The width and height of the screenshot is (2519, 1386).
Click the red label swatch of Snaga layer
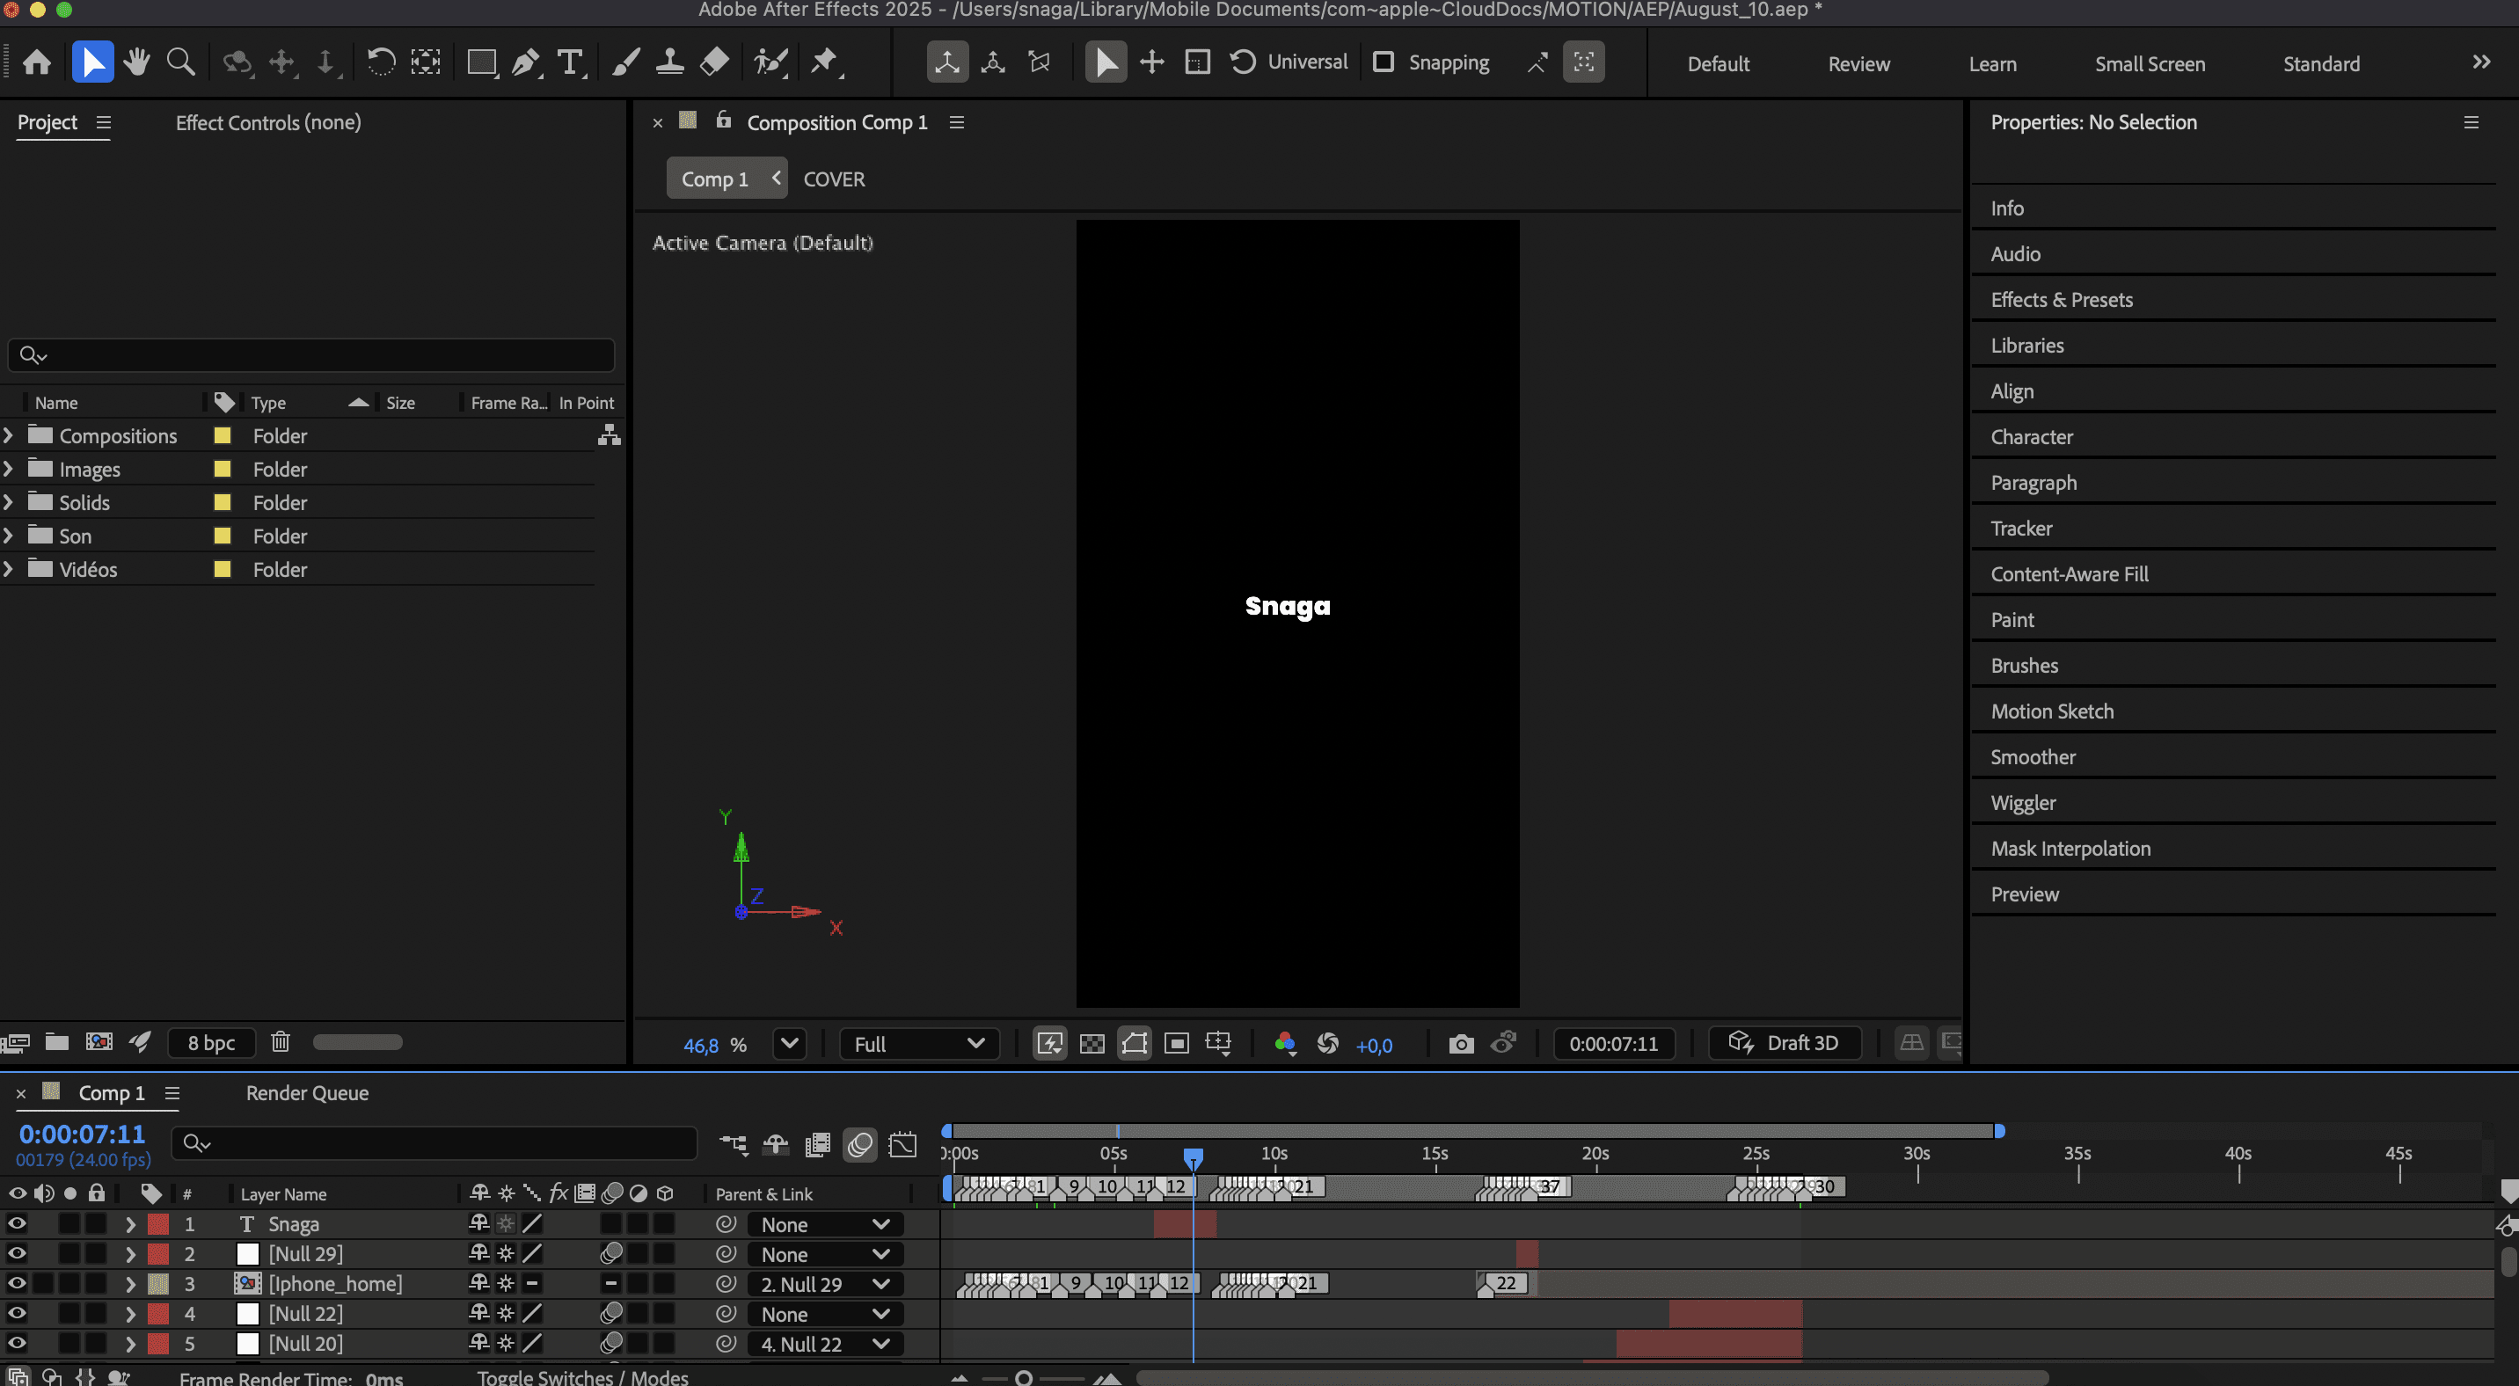click(x=157, y=1224)
